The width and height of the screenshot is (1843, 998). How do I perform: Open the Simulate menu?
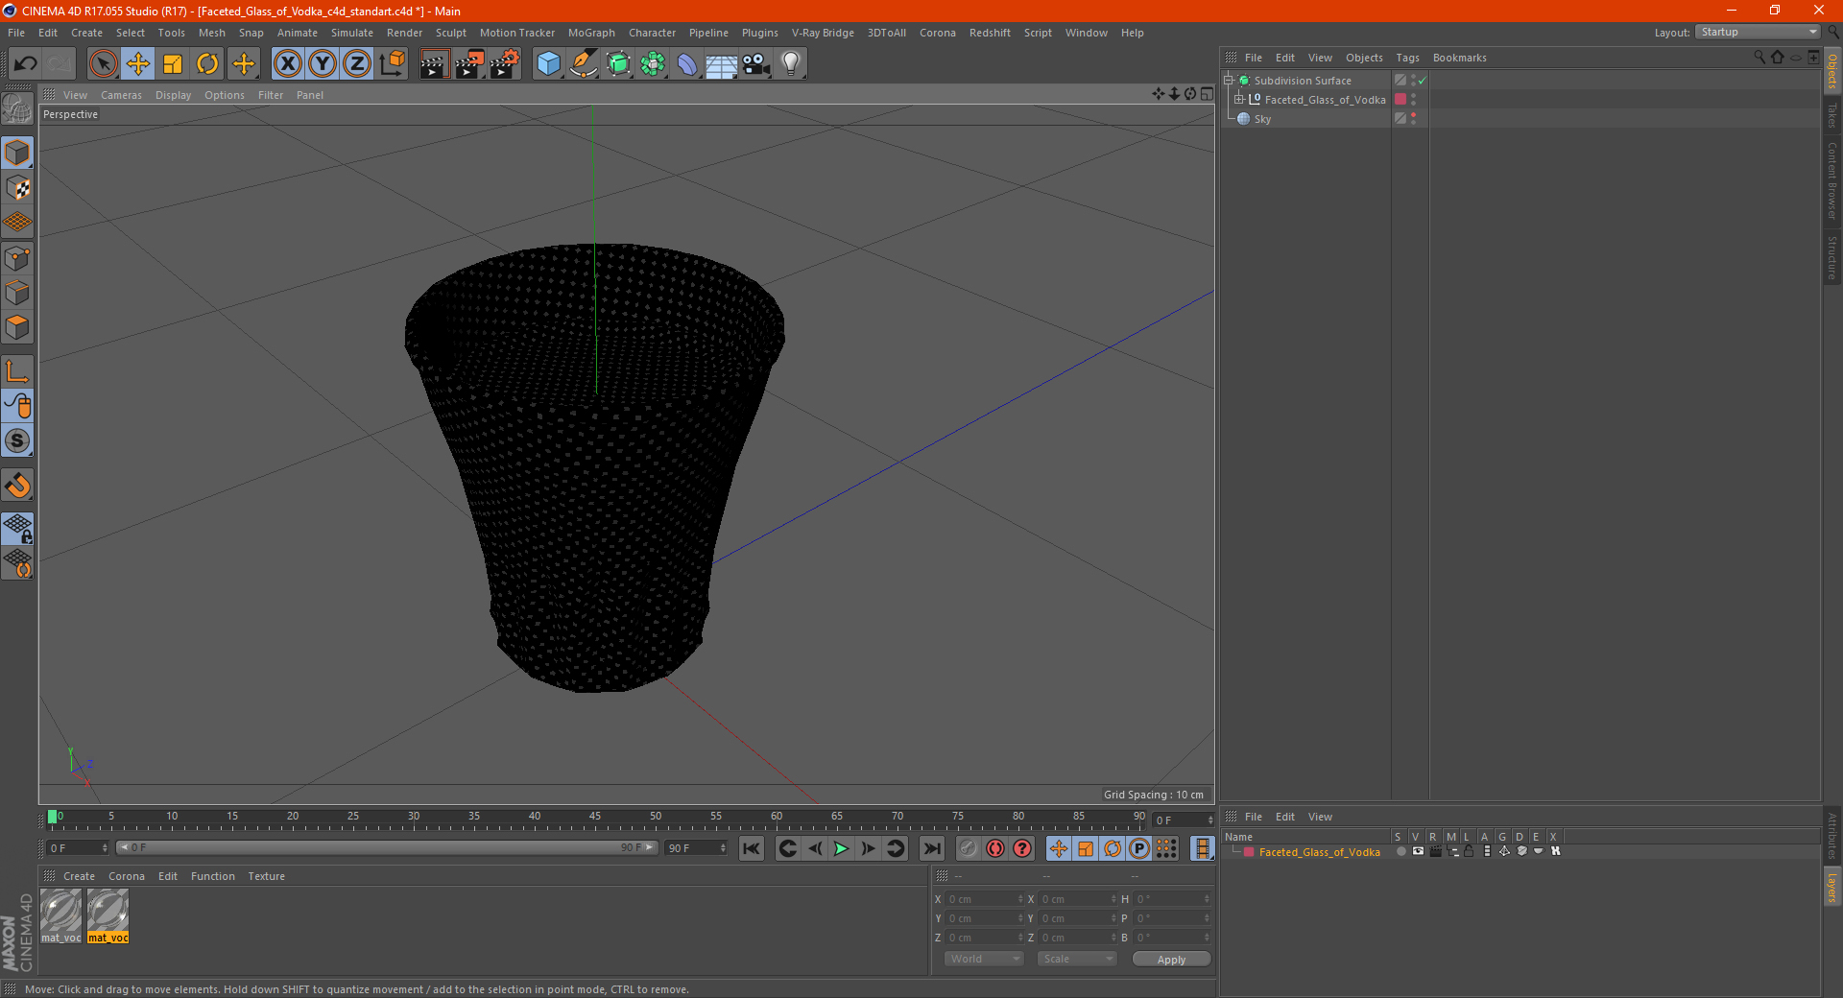pyautogui.click(x=352, y=33)
